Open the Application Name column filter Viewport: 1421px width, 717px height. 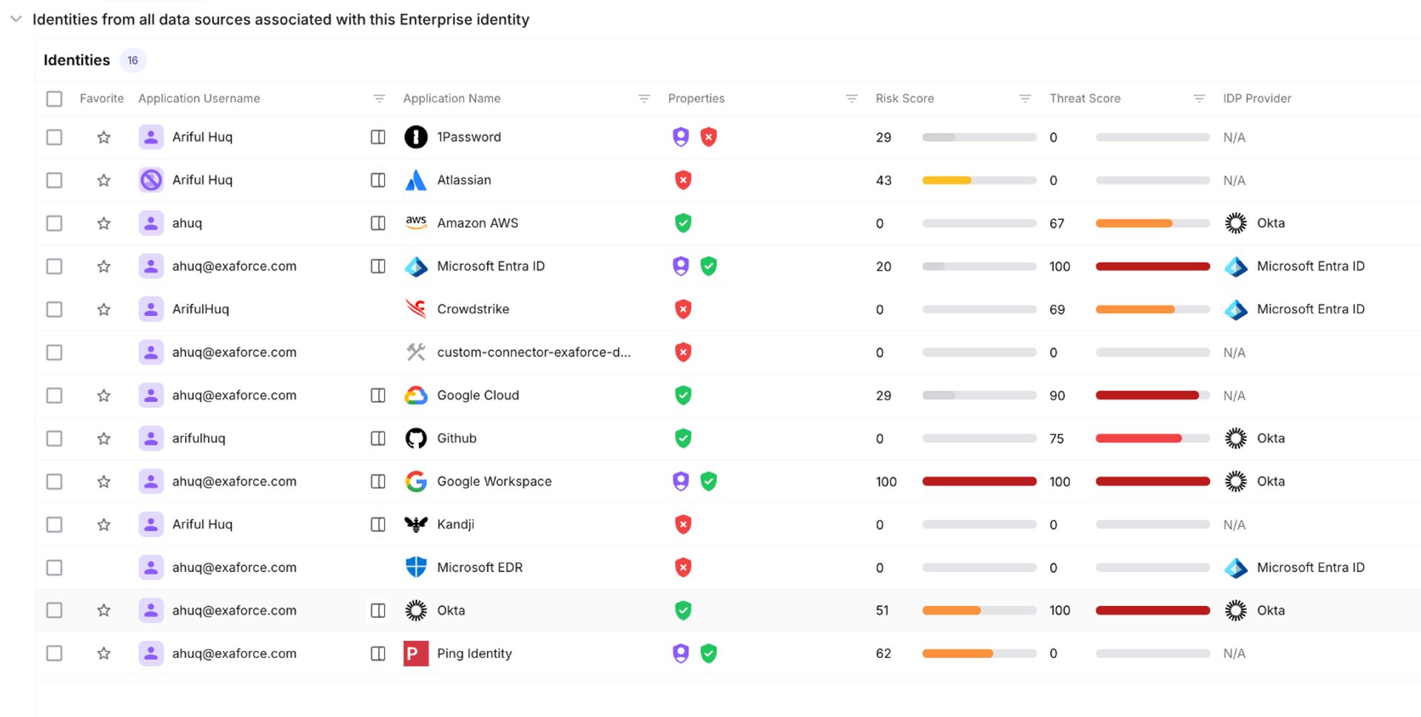[644, 98]
